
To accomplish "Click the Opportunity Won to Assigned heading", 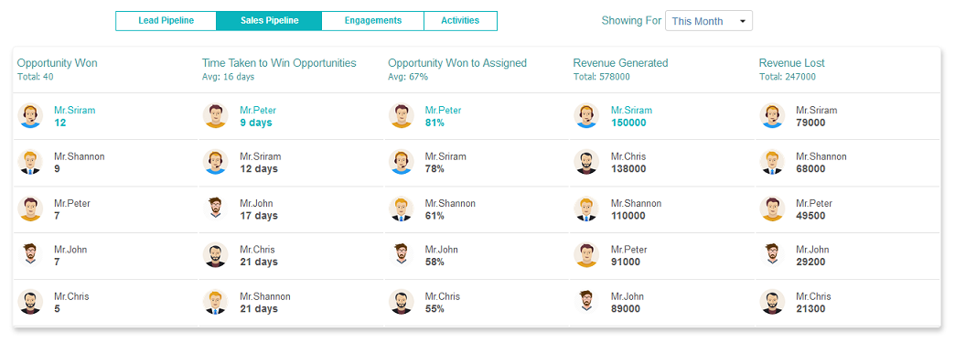I will coord(457,63).
